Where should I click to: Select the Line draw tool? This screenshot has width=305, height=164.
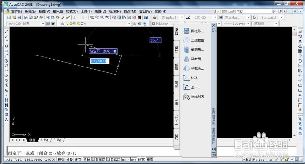tap(6, 31)
